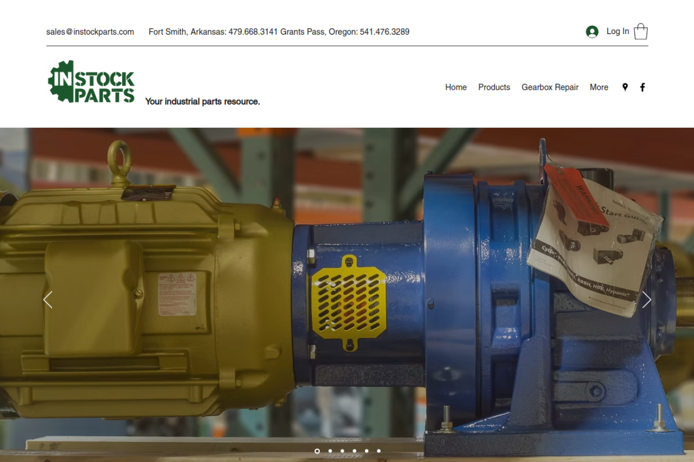Switch to the last slideshow dot

click(378, 451)
